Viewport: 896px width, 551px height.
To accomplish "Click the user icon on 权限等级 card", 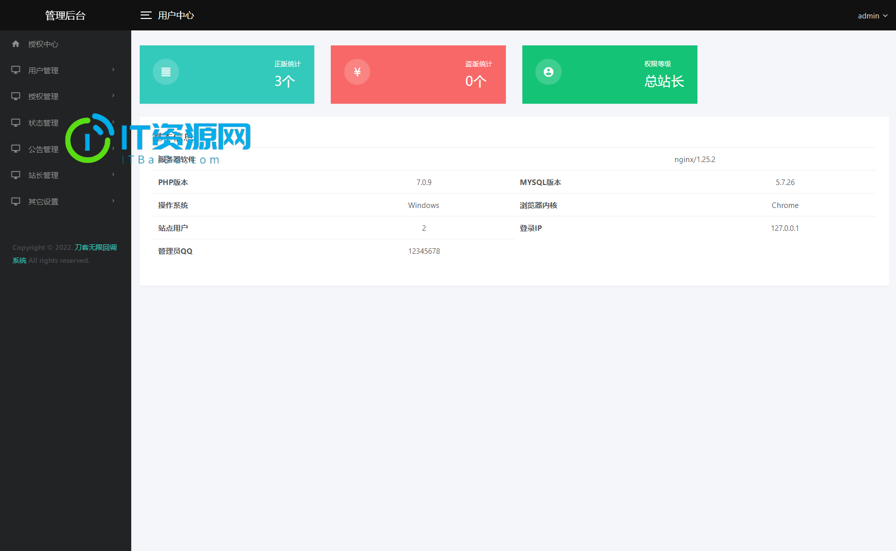I will pyautogui.click(x=549, y=72).
